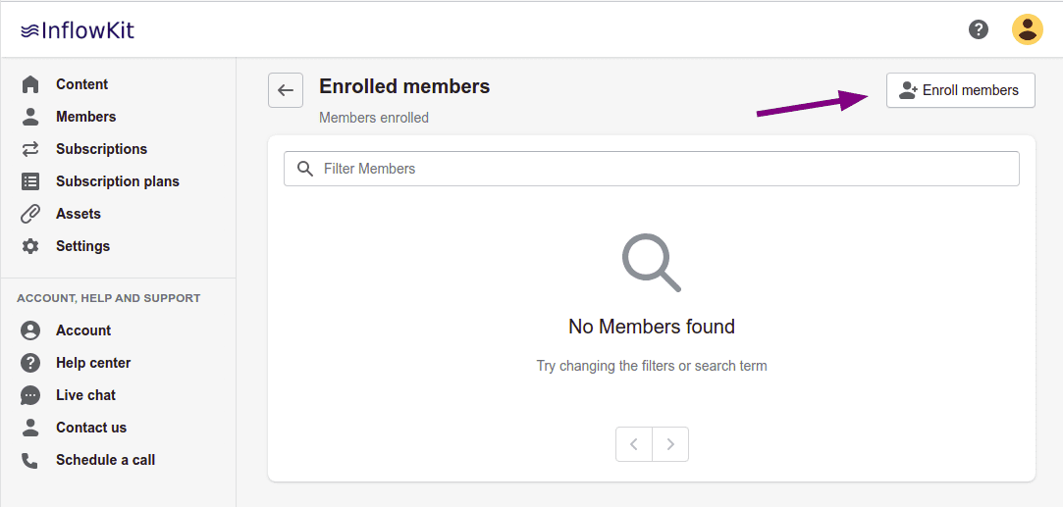Click the Subscriptions arrows icon
The height and width of the screenshot is (507, 1063).
[30, 149]
